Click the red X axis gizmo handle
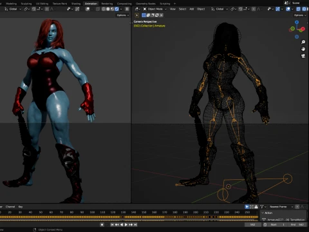 tap(303, 29)
